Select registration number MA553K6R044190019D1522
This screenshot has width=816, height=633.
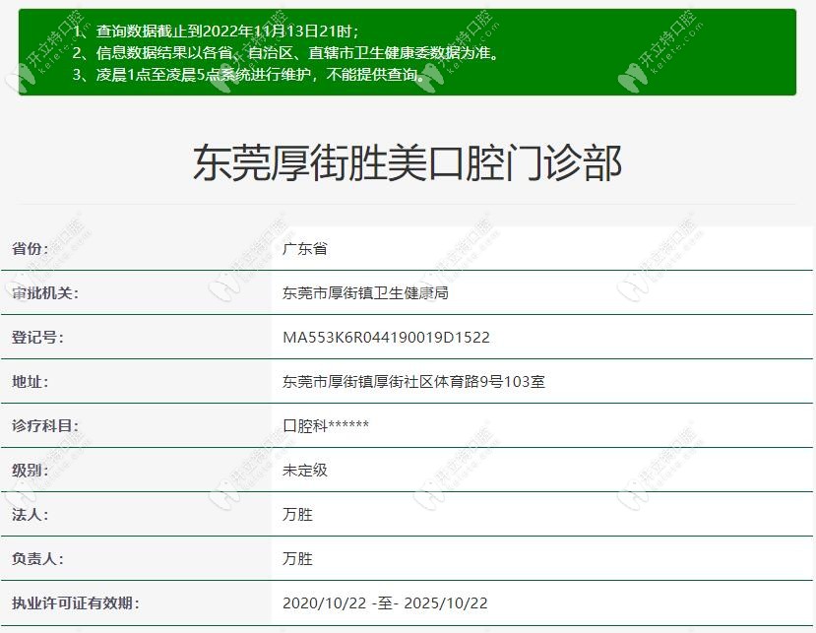386,338
